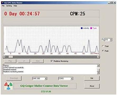Click the x1 speed button
Viewport: 117px width, 95px height.
(24, 61)
